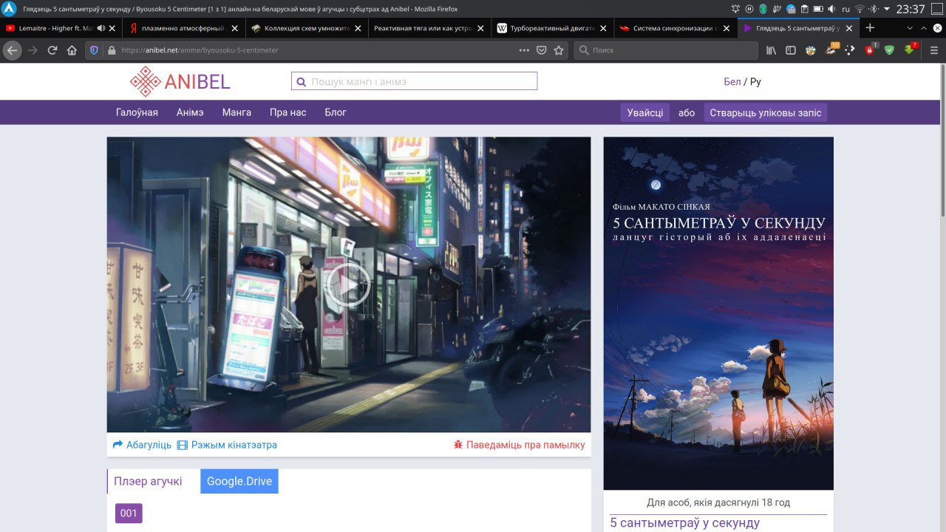Image resolution: width=946 pixels, height=532 pixels.
Task: Bookmark this page with the star
Action: point(559,50)
